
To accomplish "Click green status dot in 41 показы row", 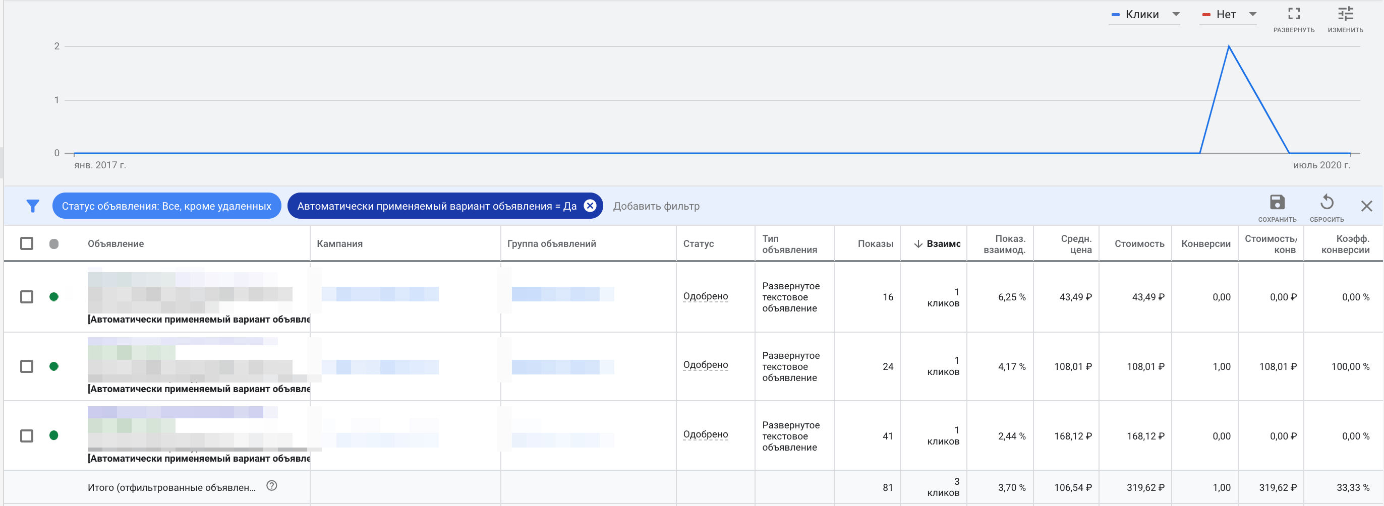I will (x=54, y=436).
